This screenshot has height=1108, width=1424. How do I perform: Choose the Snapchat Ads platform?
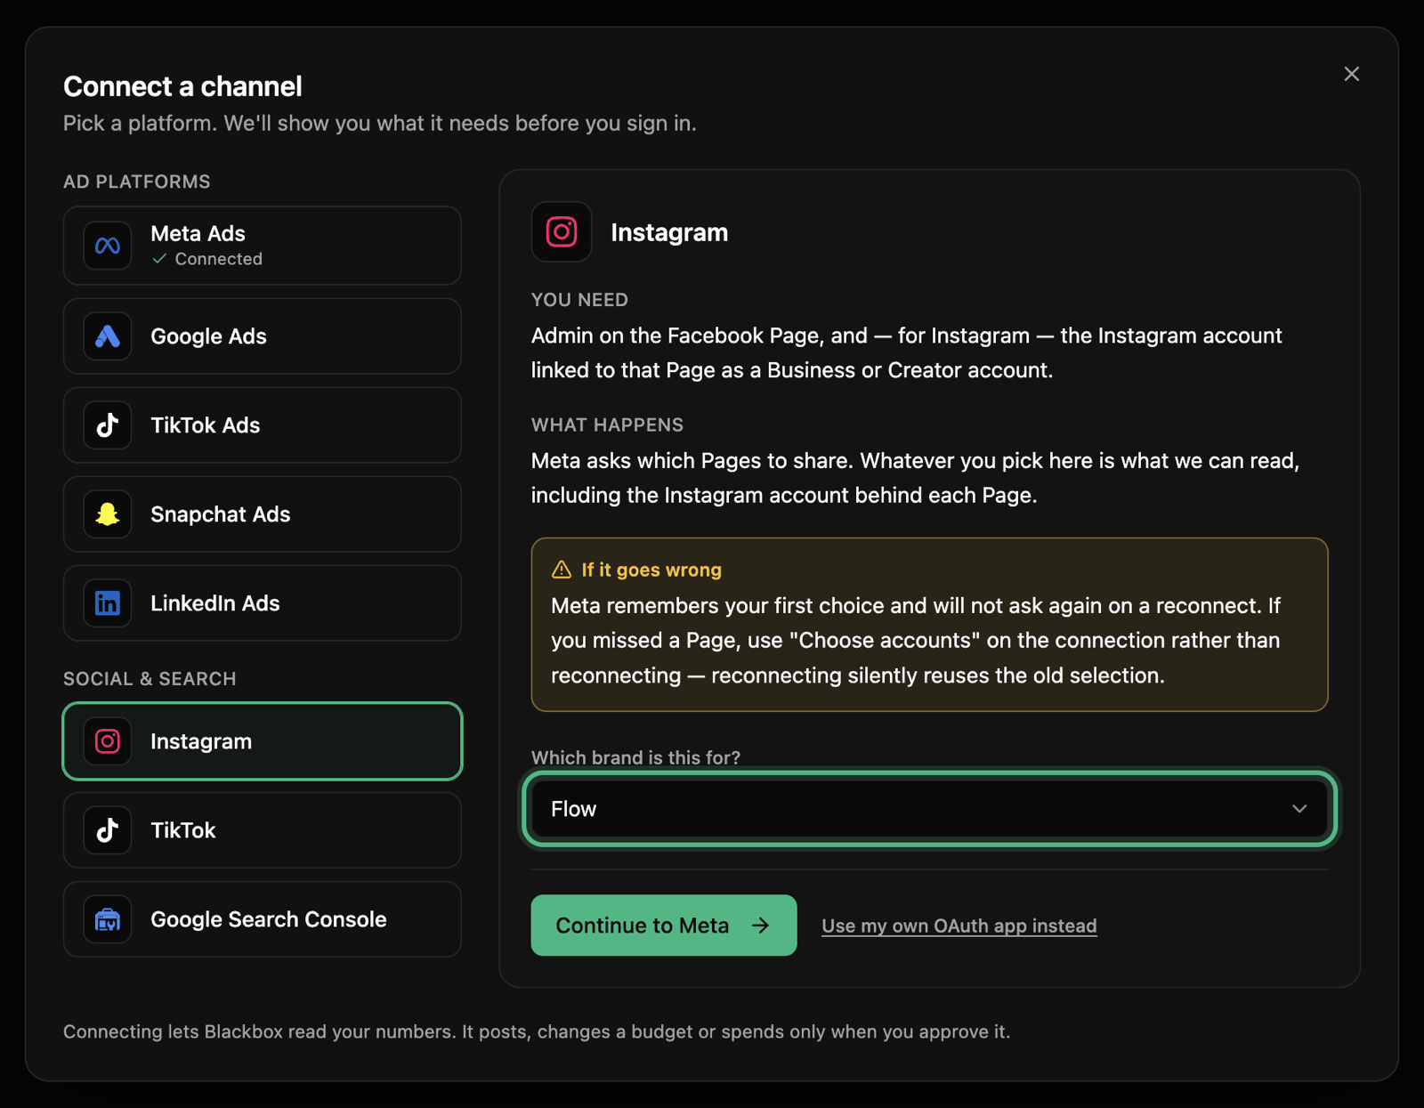point(263,514)
